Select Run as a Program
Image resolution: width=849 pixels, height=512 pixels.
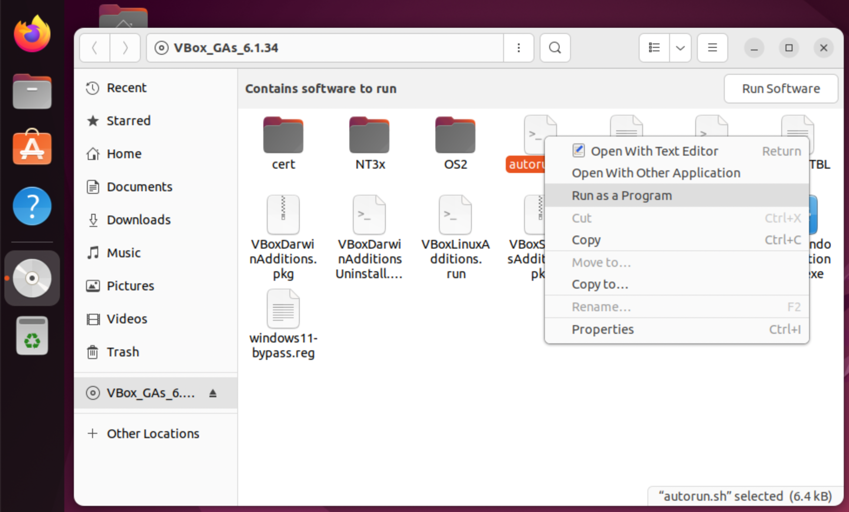pos(677,196)
